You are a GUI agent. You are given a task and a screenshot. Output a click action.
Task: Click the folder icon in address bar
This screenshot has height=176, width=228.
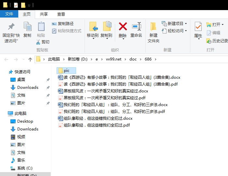click(x=38, y=59)
